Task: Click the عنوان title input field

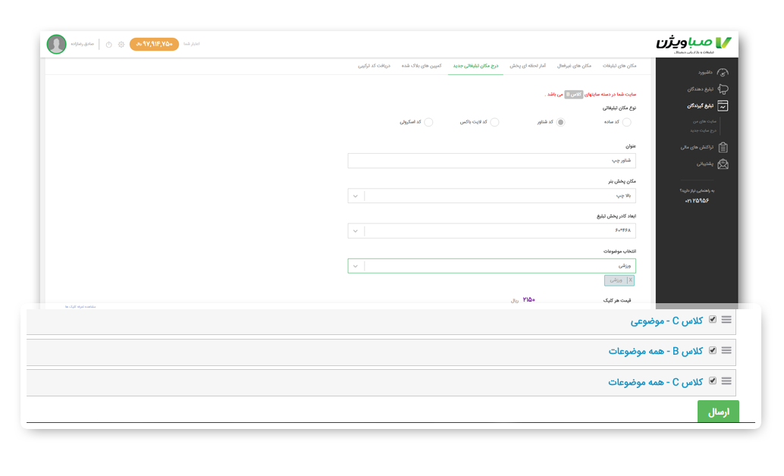Action: point(492,161)
